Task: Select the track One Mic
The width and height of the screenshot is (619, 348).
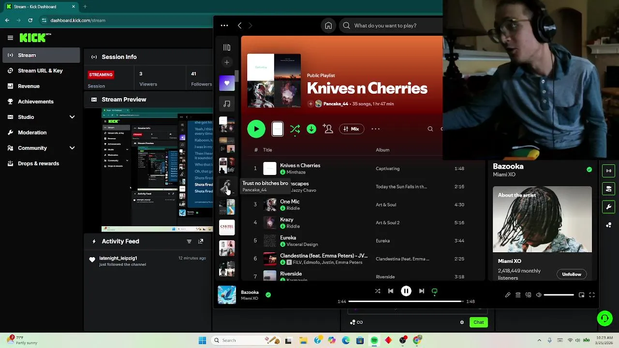Action: [290, 202]
